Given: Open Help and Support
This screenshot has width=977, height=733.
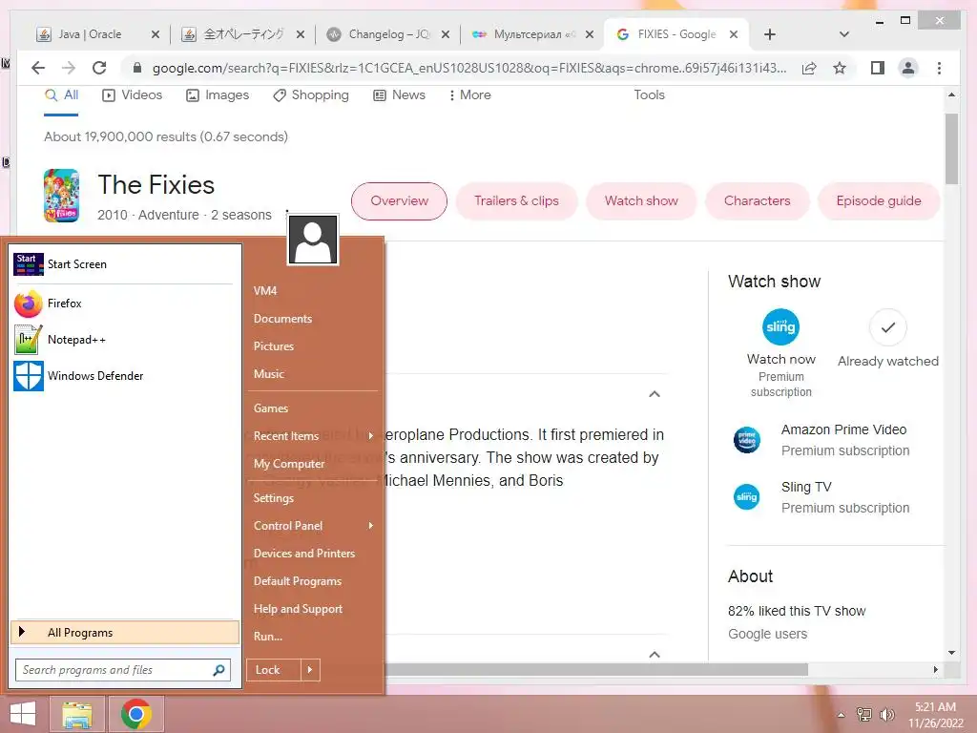Looking at the screenshot, I should point(298,609).
